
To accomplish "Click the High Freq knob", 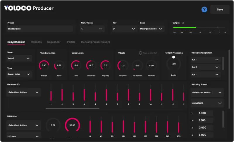I will tap(106, 66).
